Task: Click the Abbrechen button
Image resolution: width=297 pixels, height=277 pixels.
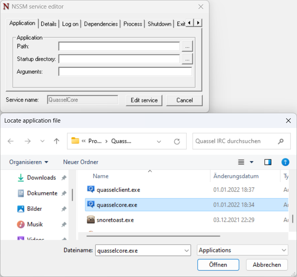Action: point(267,265)
